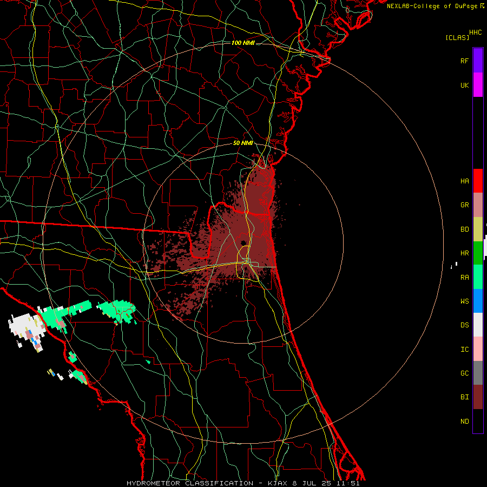Screen dimensions: 487x487
Task: Click the HR legend label
Action: 465,253
